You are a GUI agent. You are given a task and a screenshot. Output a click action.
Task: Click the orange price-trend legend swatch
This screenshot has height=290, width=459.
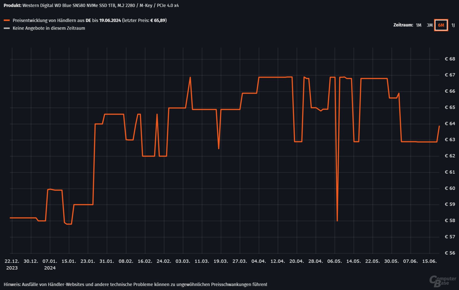click(7, 20)
